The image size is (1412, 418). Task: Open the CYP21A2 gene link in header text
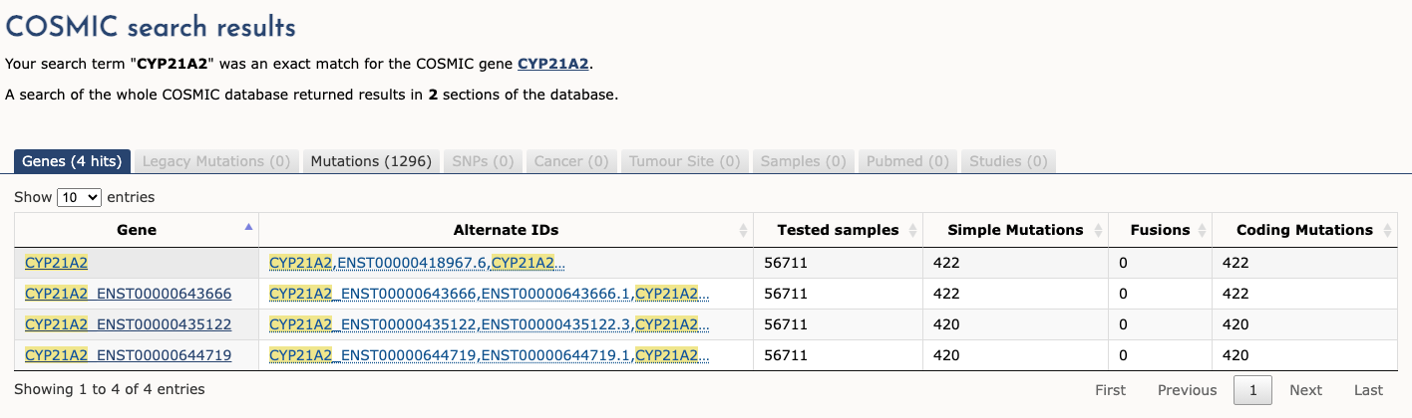click(553, 64)
